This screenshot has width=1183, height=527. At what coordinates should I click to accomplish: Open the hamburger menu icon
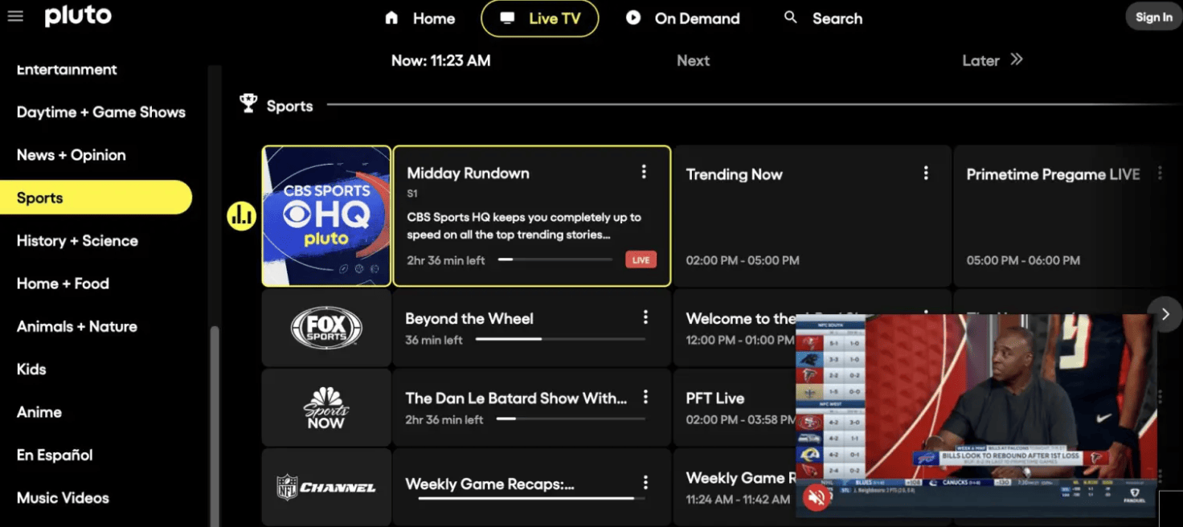(15, 17)
